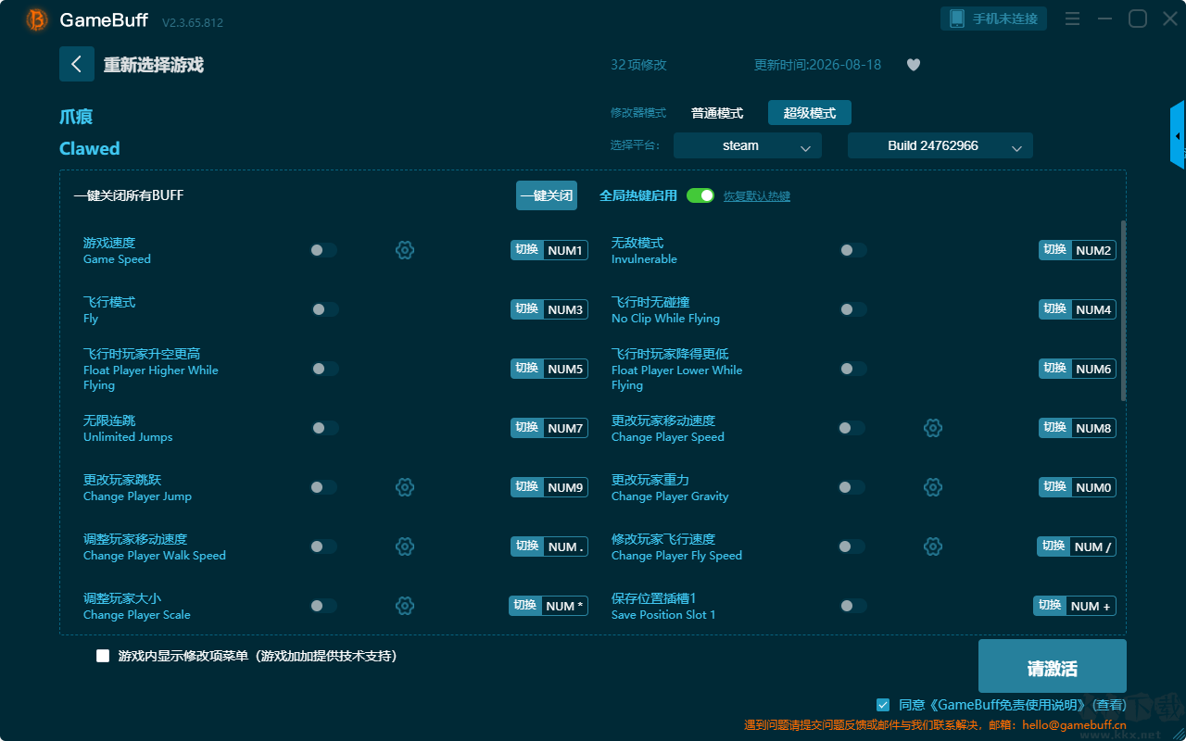Toggle Change Player Fly Speed
This screenshot has height=741, width=1186.
pyautogui.click(x=851, y=546)
